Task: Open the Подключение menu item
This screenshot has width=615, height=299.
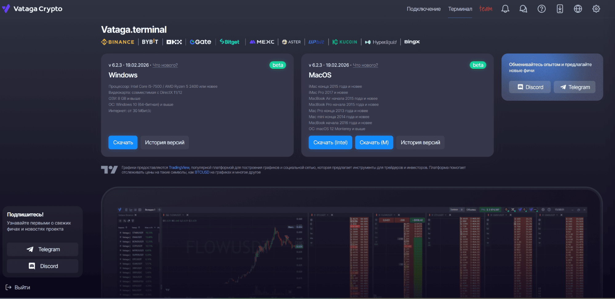Action: point(424,9)
